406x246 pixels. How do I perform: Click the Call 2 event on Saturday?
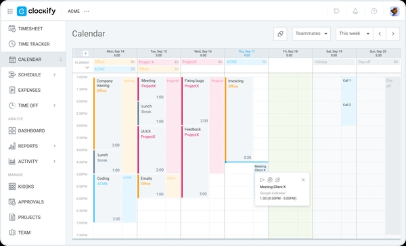348,114
